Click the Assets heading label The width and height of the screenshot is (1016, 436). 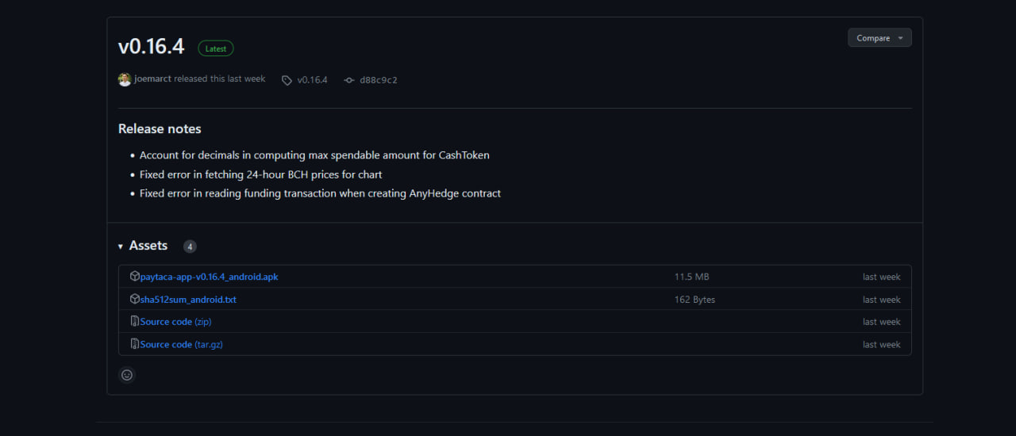tap(148, 246)
